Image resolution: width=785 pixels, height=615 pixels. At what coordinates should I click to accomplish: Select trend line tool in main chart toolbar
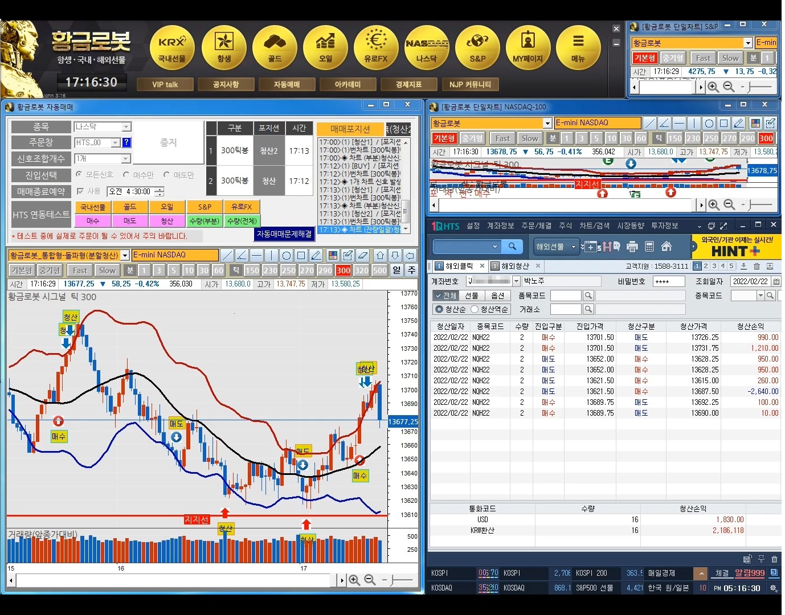[x=227, y=255]
